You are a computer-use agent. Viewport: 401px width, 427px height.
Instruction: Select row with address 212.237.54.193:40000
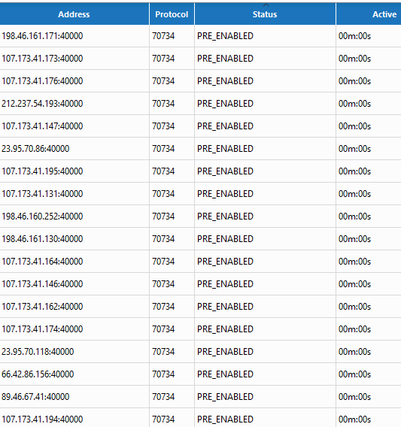coord(200,104)
